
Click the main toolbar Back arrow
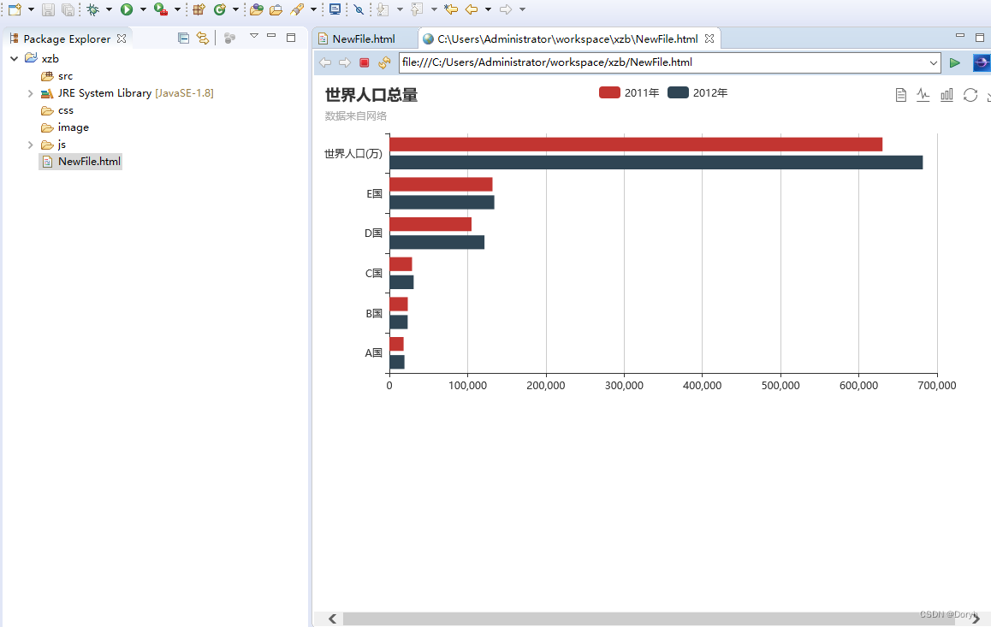(x=472, y=9)
